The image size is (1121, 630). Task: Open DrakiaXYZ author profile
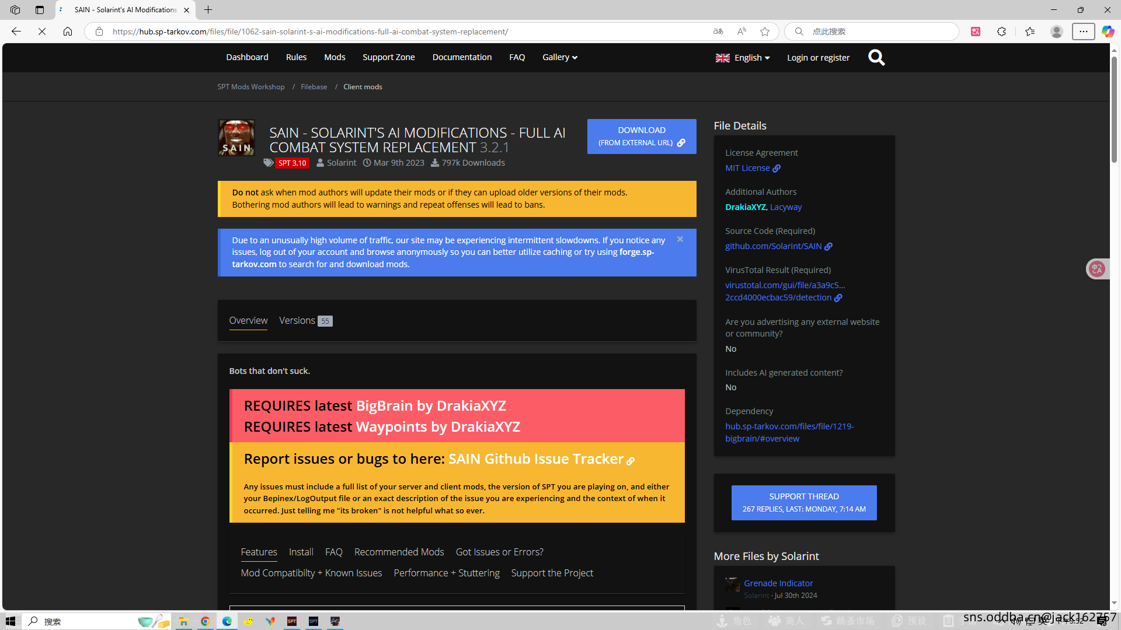click(745, 207)
